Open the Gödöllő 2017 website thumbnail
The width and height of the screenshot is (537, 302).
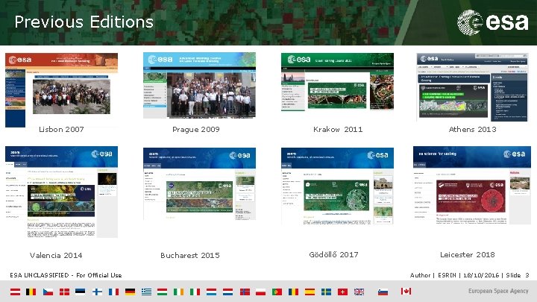pos(337,186)
